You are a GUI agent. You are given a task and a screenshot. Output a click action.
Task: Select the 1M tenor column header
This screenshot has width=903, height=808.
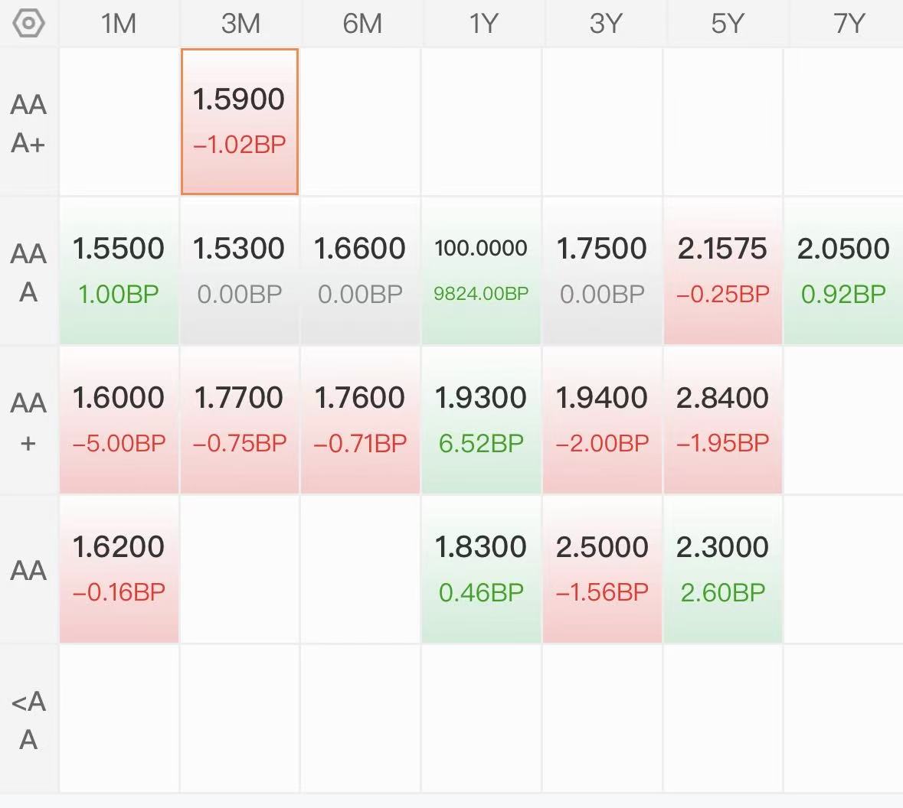[x=119, y=24]
